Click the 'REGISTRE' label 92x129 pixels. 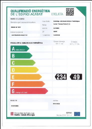(x=14, y=101)
